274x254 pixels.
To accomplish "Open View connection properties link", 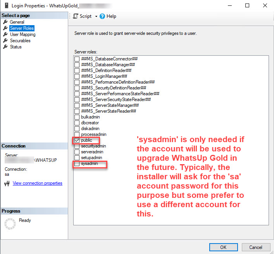I will tap(37, 183).
